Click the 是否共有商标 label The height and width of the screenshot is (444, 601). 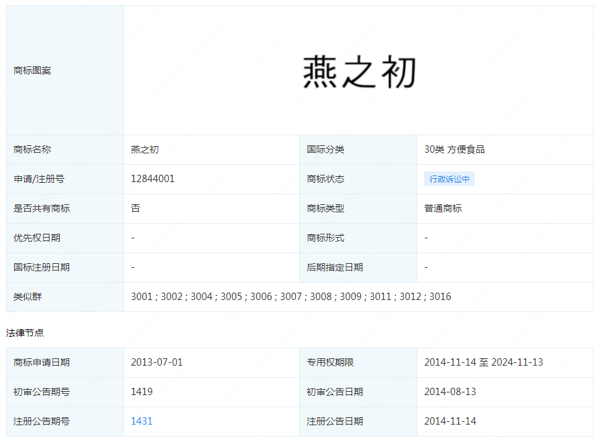(42, 208)
